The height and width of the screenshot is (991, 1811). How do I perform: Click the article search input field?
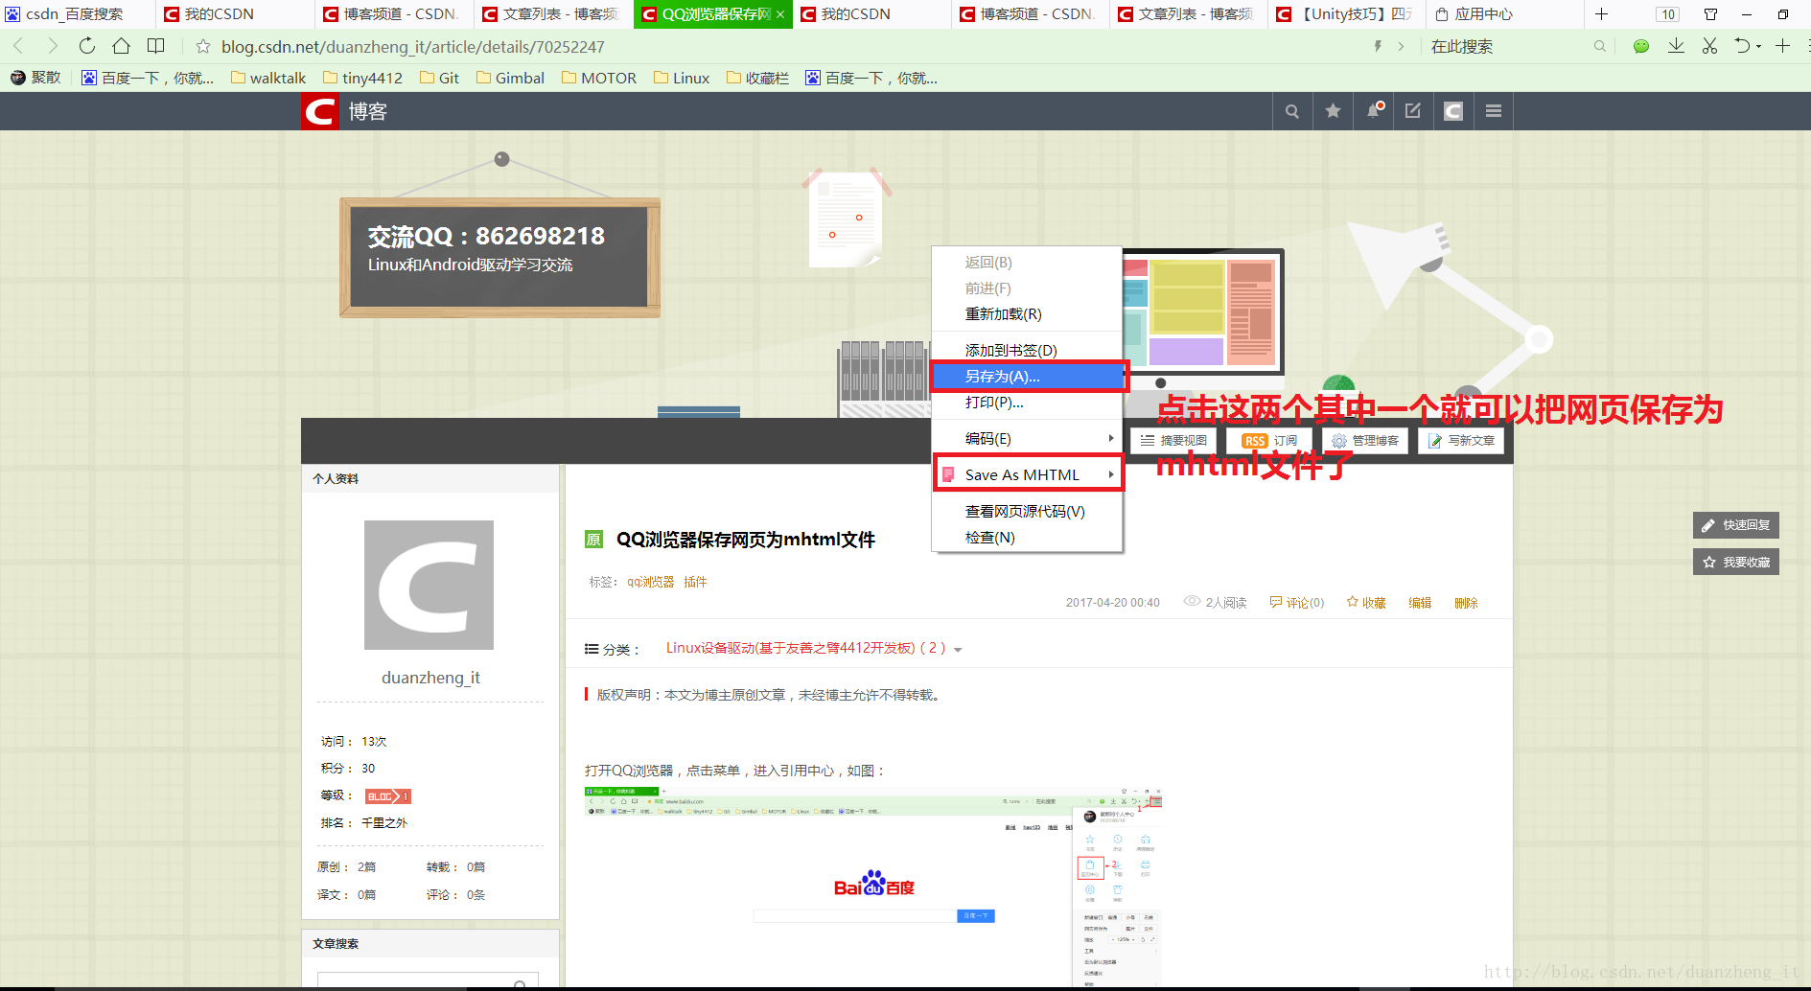(428, 981)
